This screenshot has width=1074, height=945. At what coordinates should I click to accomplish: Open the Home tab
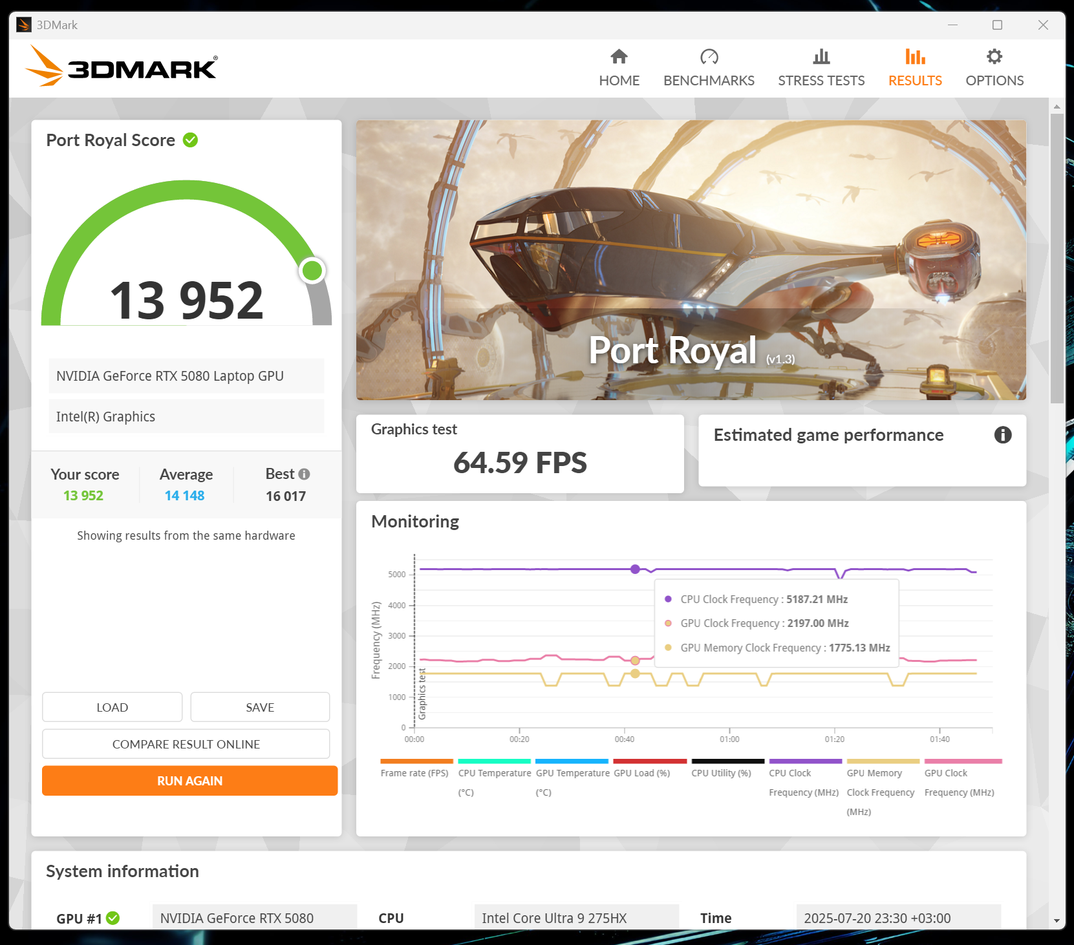click(x=619, y=68)
